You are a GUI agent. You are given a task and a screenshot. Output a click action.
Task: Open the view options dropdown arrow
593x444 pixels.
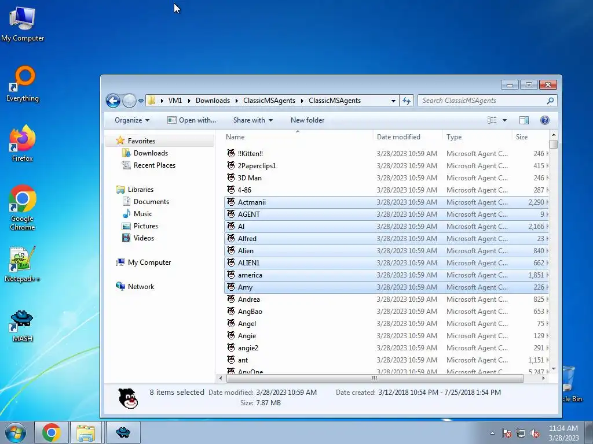[x=504, y=120]
